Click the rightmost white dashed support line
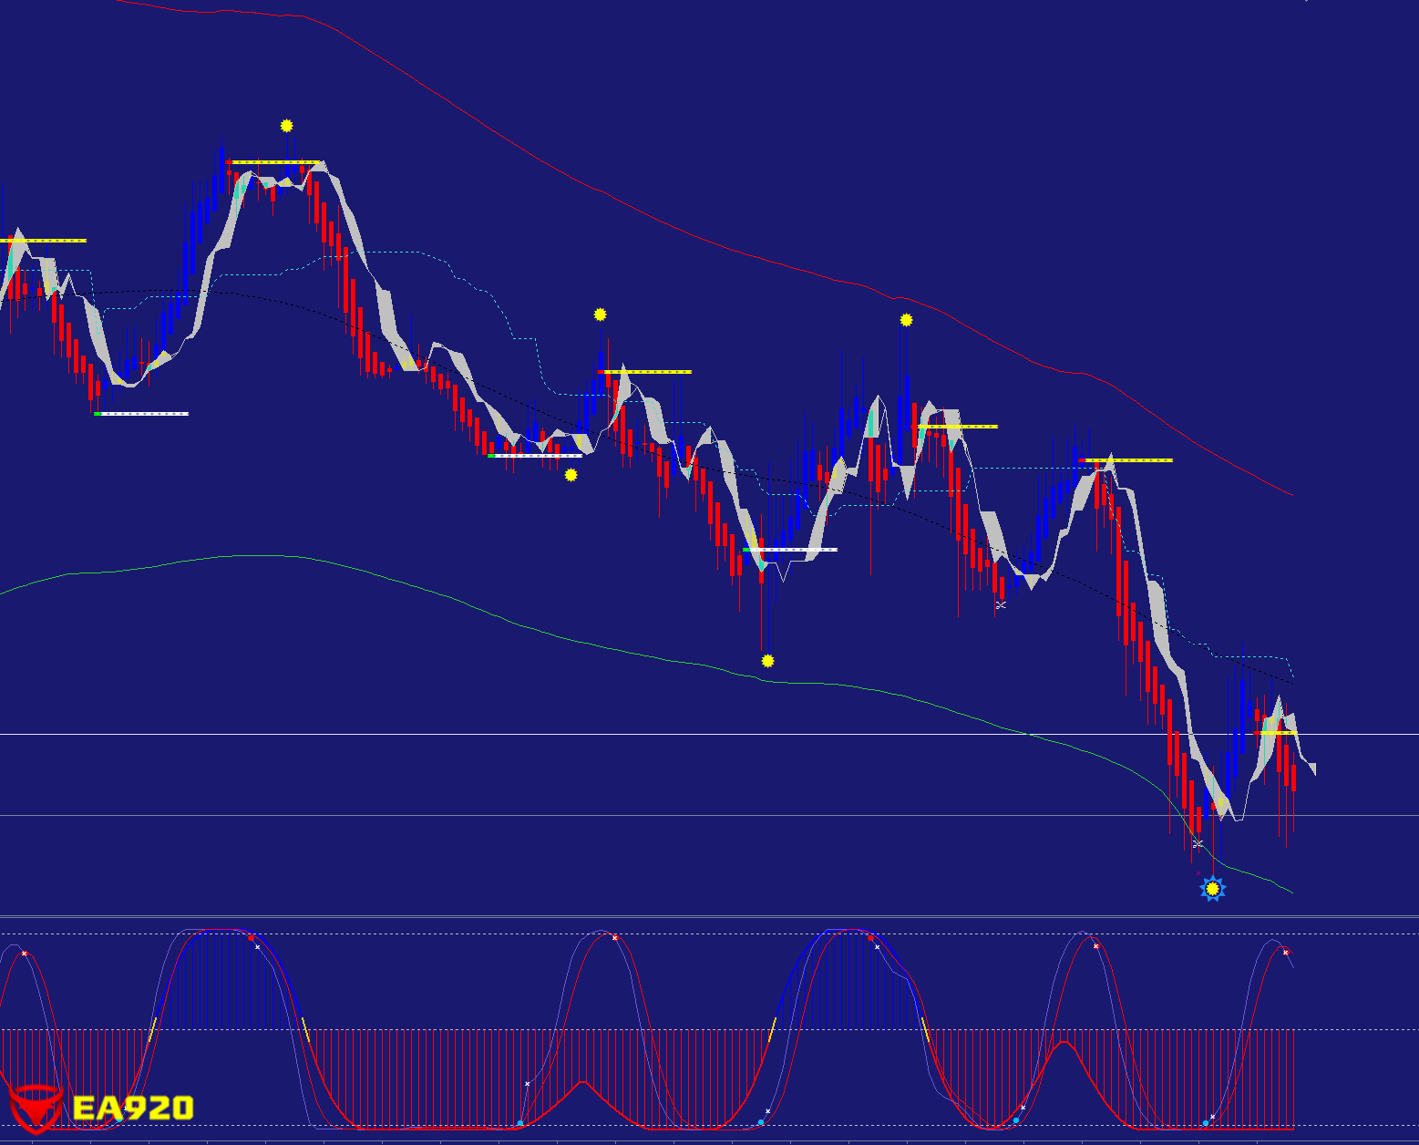 (790, 550)
